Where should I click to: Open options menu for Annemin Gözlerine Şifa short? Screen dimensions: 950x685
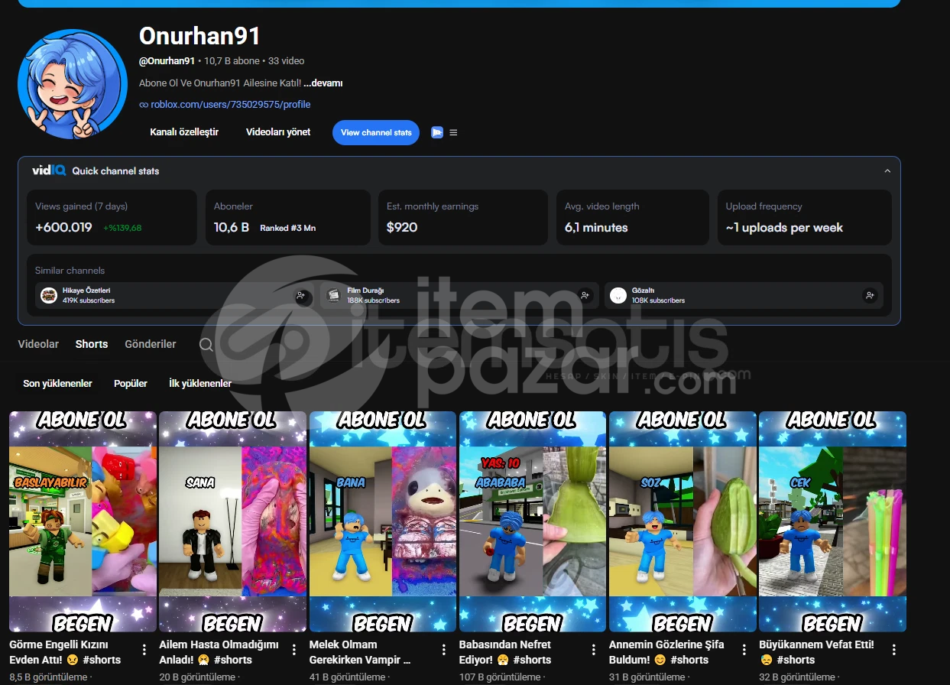[x=744, y=650]
